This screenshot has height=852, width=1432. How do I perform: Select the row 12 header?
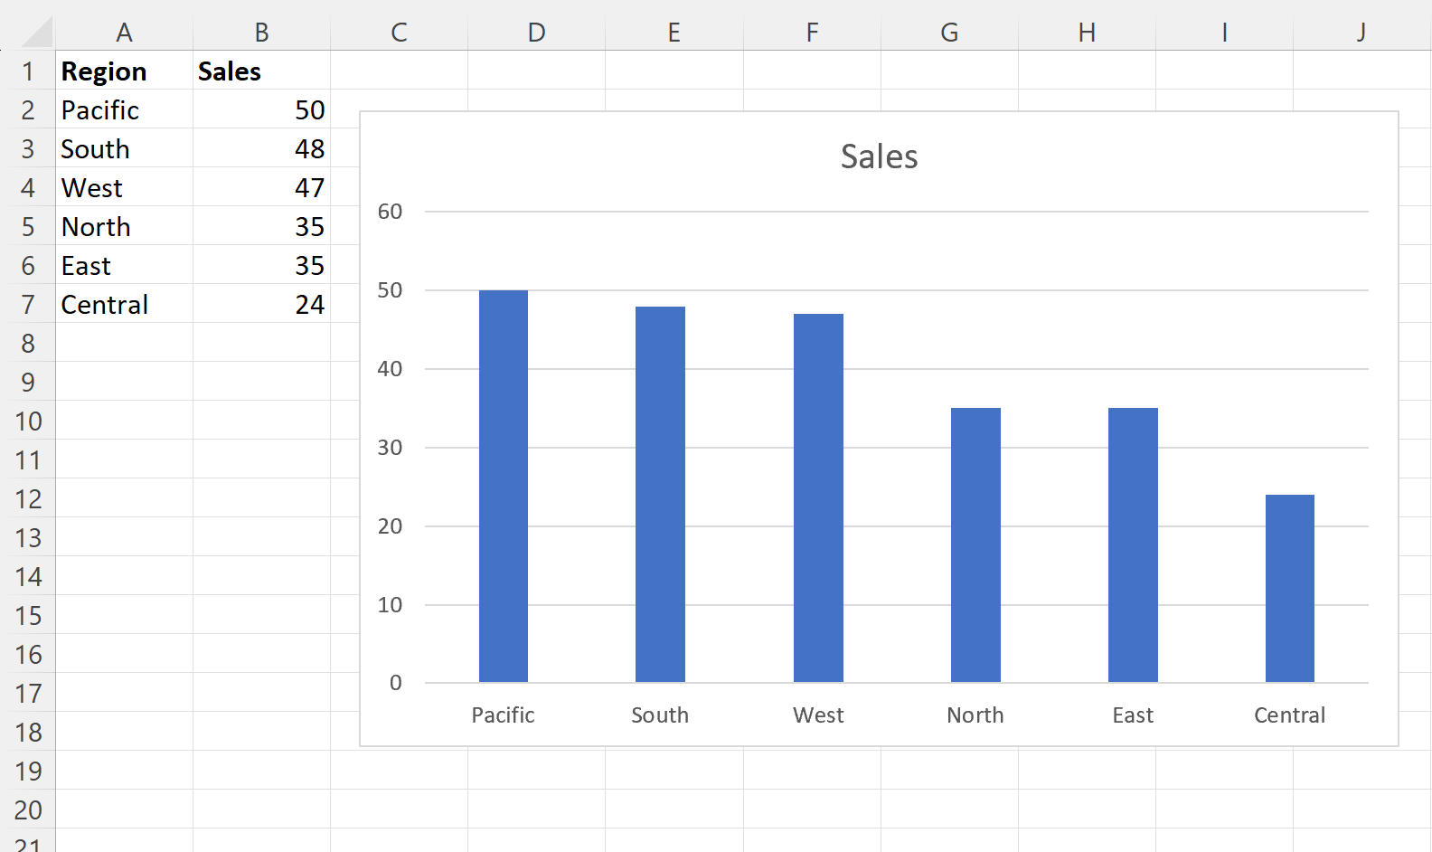tap(28, 499)
